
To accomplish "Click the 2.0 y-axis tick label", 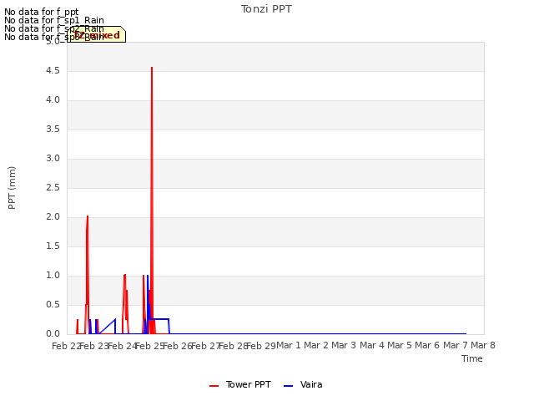I will tap(53, 217).
